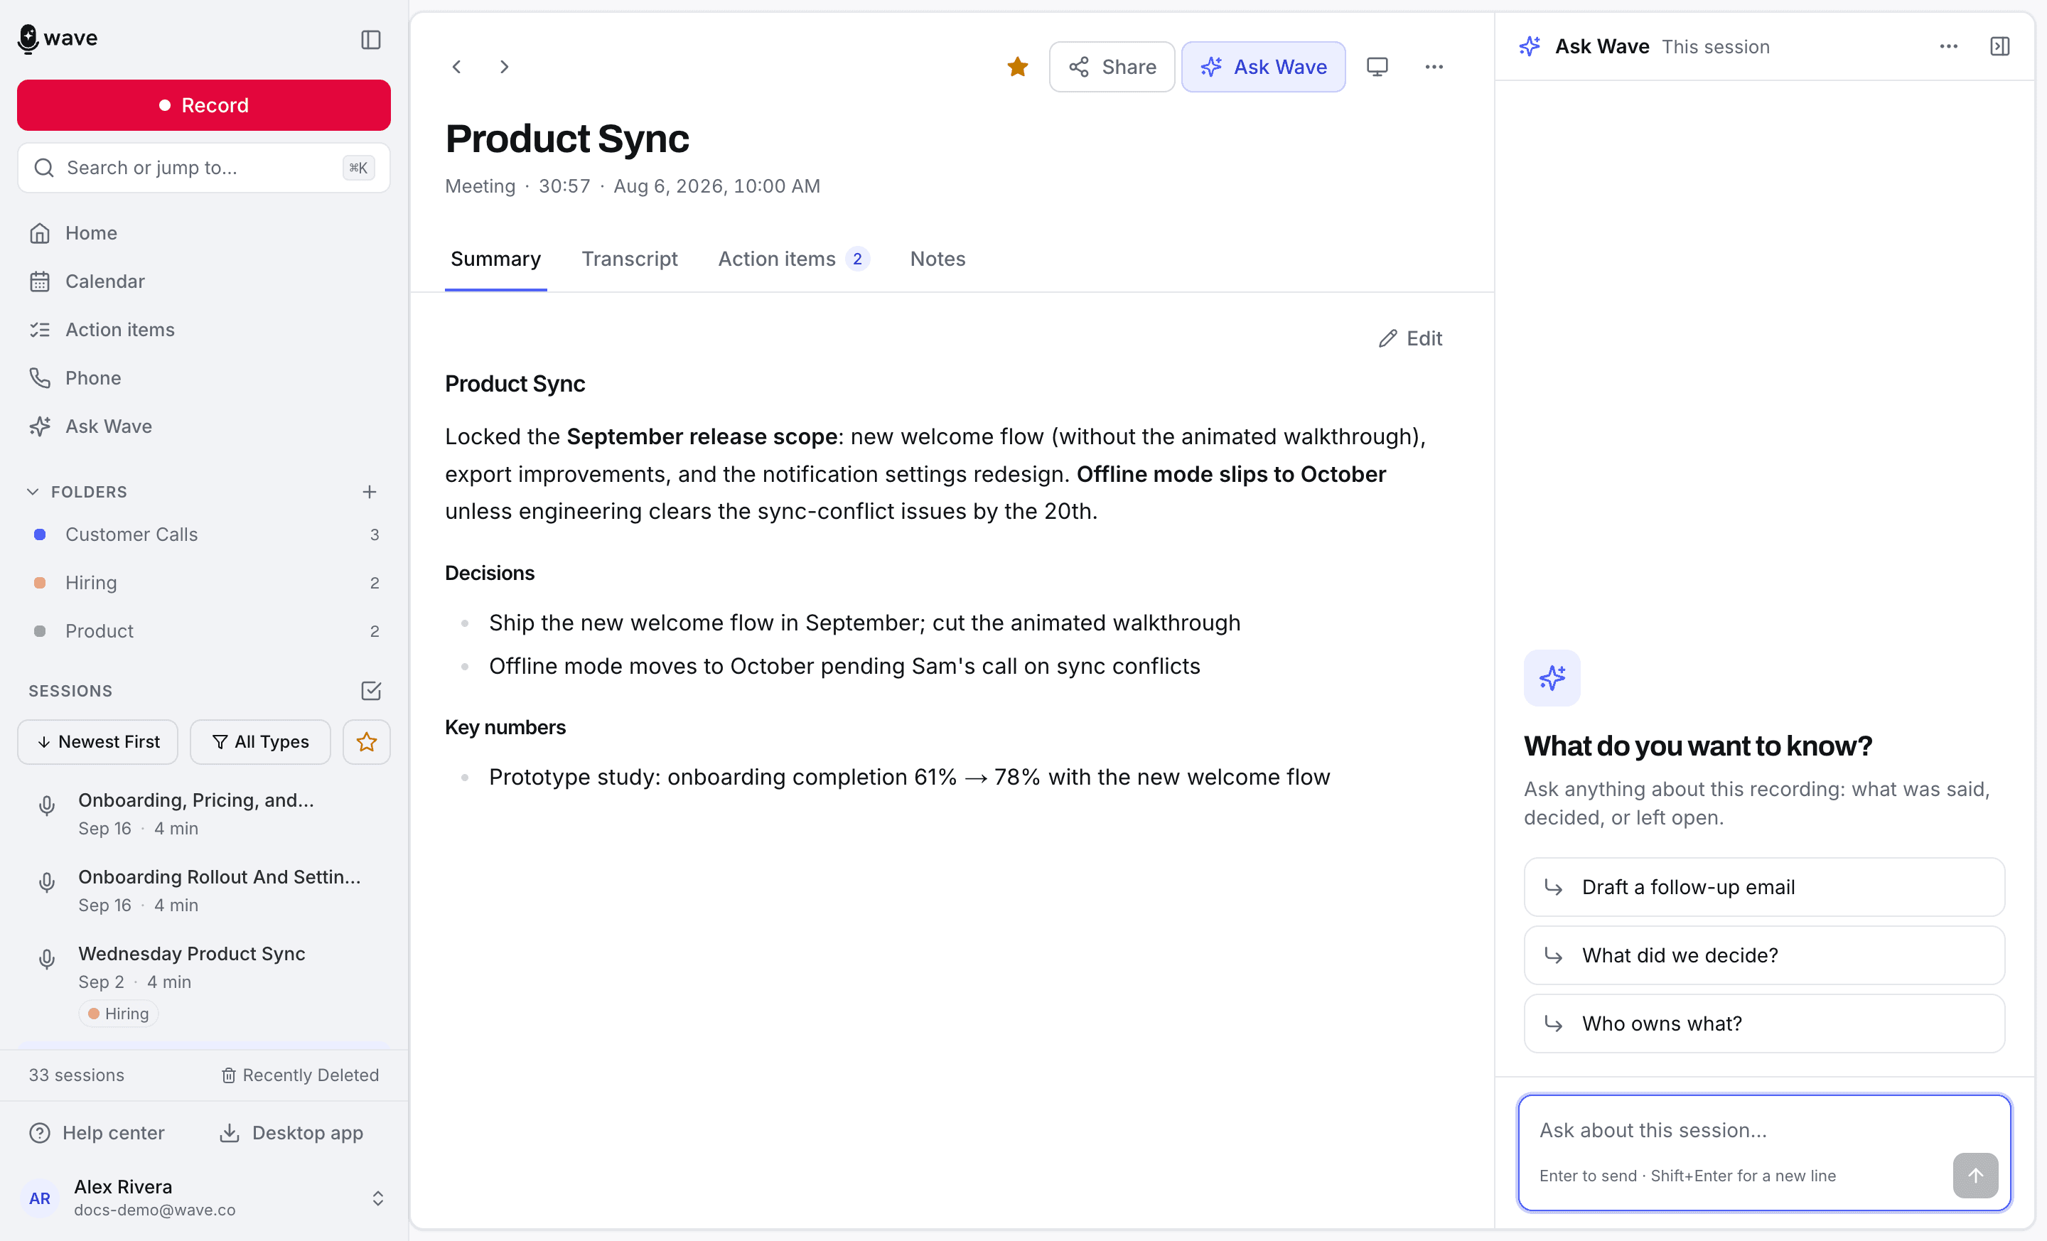Toggle the Ask Wave header button
Viewport: 2047px width, 1241px height.
click(1263, 66)
